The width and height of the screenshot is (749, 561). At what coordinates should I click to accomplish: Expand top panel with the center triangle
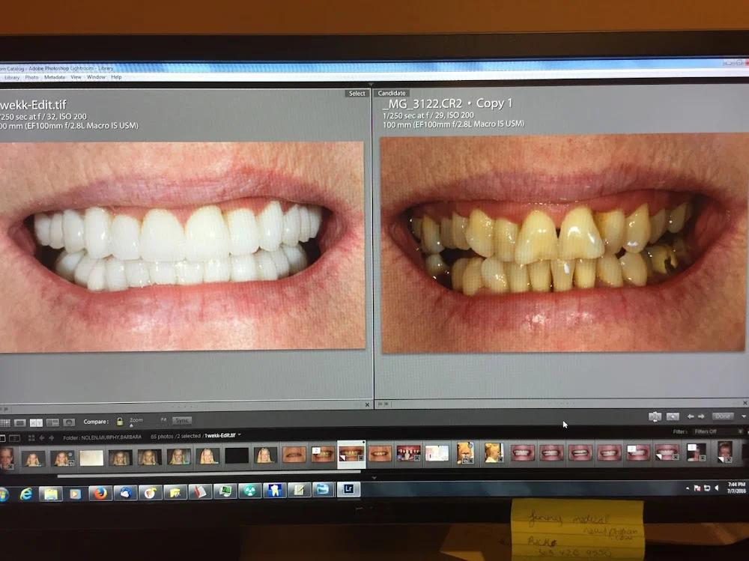pyautogui.click(x=370, y=84)
